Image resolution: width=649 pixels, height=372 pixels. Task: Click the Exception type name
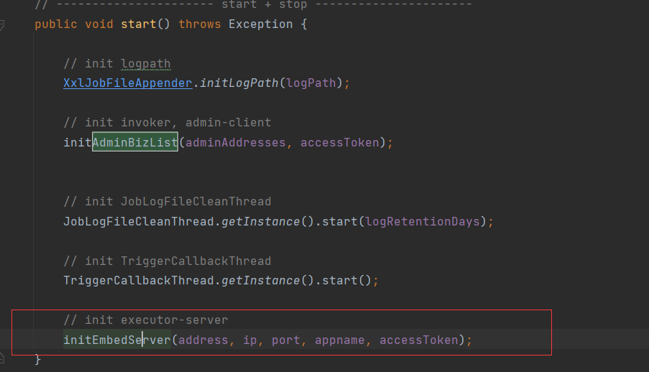(260, 24)
